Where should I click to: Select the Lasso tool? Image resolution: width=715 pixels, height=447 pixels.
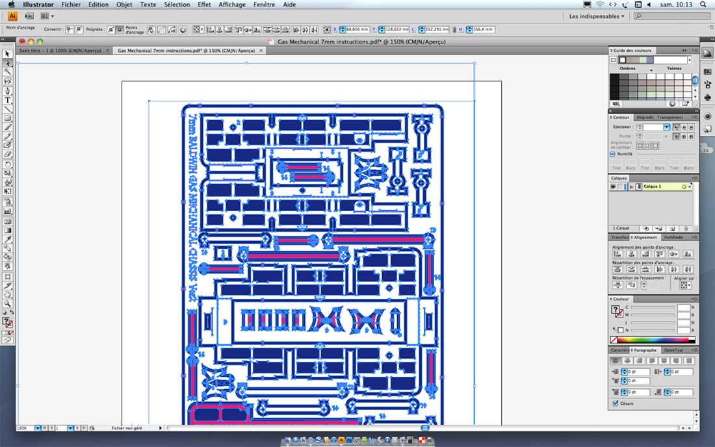coord(7,81)
